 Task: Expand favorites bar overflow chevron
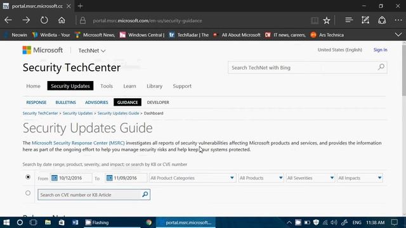point(398,35)
